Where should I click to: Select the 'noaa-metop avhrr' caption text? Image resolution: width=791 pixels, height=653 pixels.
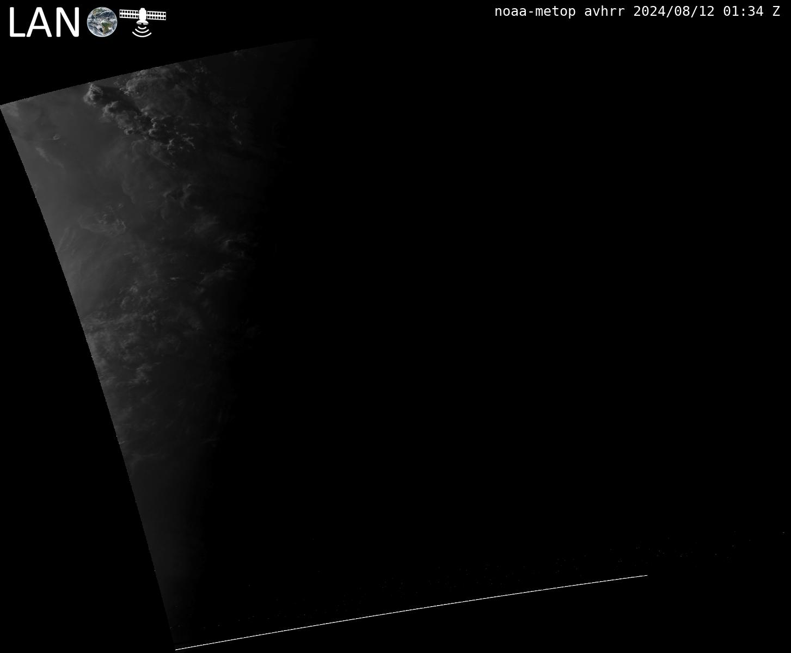coord(560,11)
